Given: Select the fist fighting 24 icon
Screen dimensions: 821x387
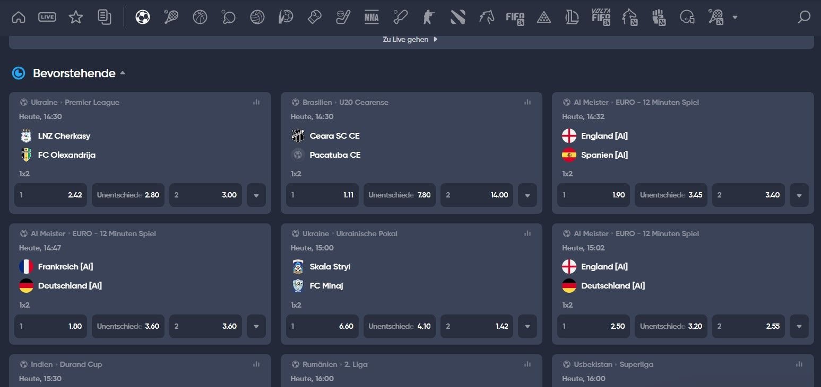Looking at the screenshot, I should 659,17.
